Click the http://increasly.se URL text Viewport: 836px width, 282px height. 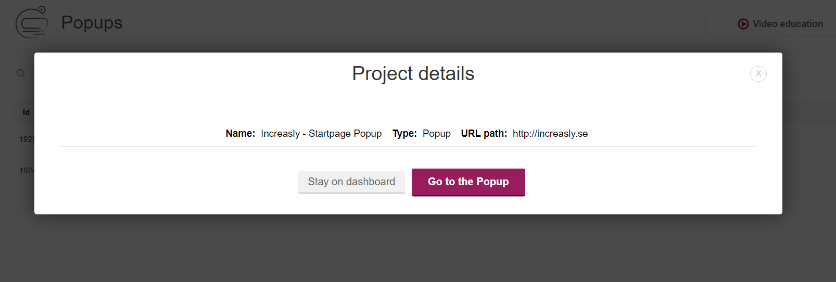(550, 134)
